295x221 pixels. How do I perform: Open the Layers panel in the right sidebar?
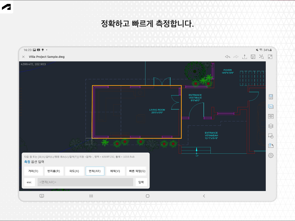(x=271, y=126)
